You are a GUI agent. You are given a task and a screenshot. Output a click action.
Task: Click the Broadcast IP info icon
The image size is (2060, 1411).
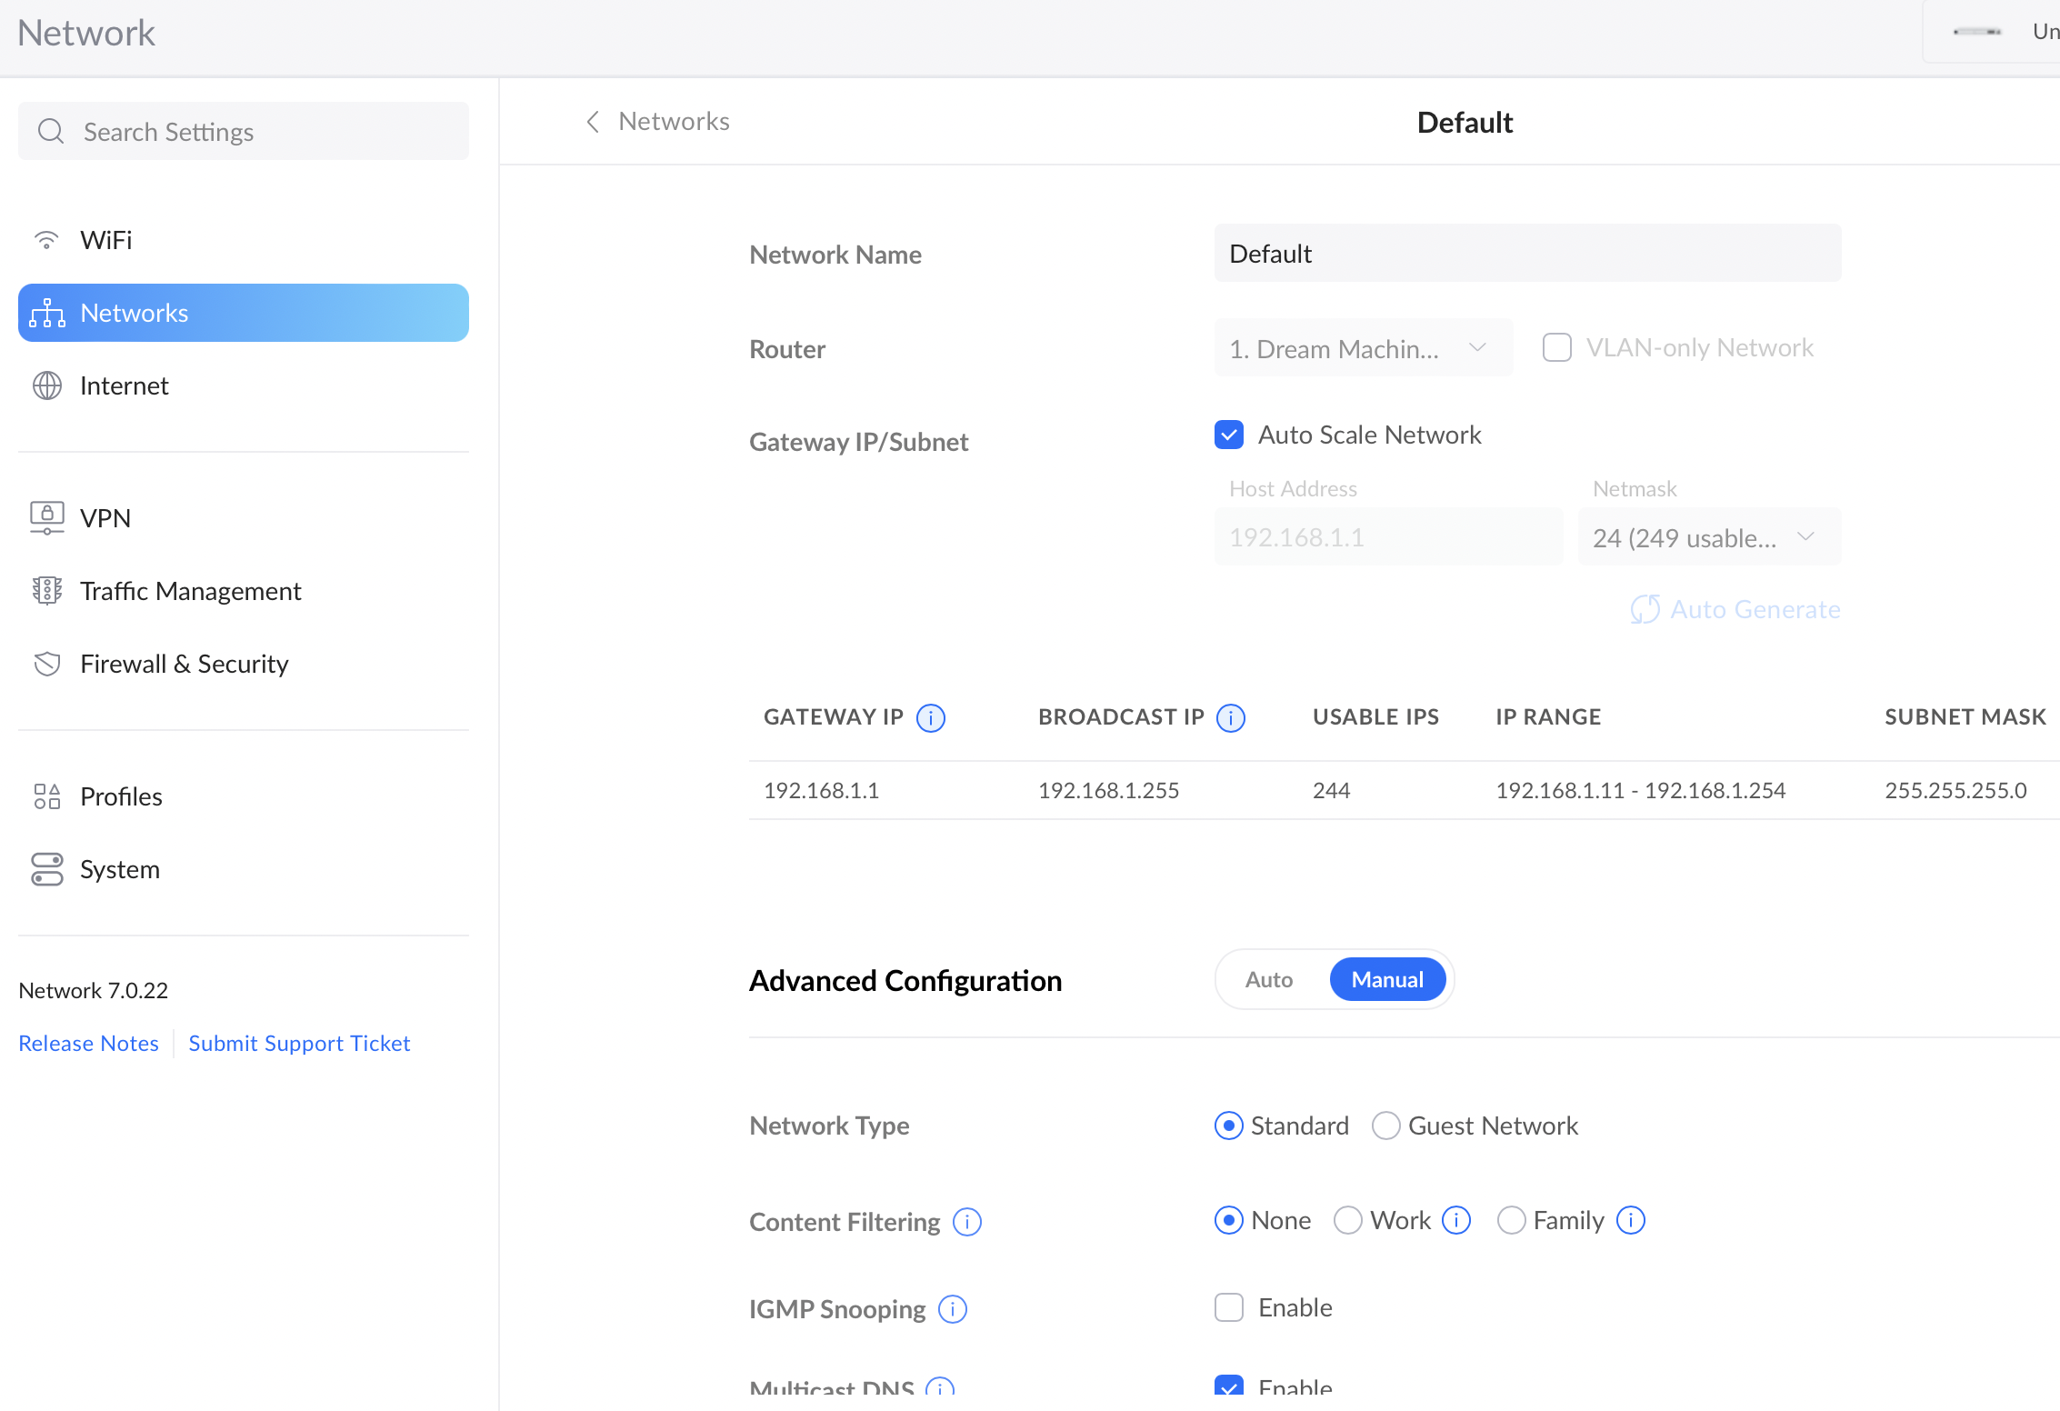pos(1231,718)
